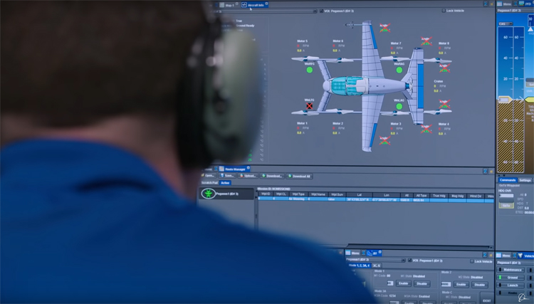The height and width of the screenshot is (304, 534).
Task: Select Motor 5 readout
Action: [x=302, y=46]
